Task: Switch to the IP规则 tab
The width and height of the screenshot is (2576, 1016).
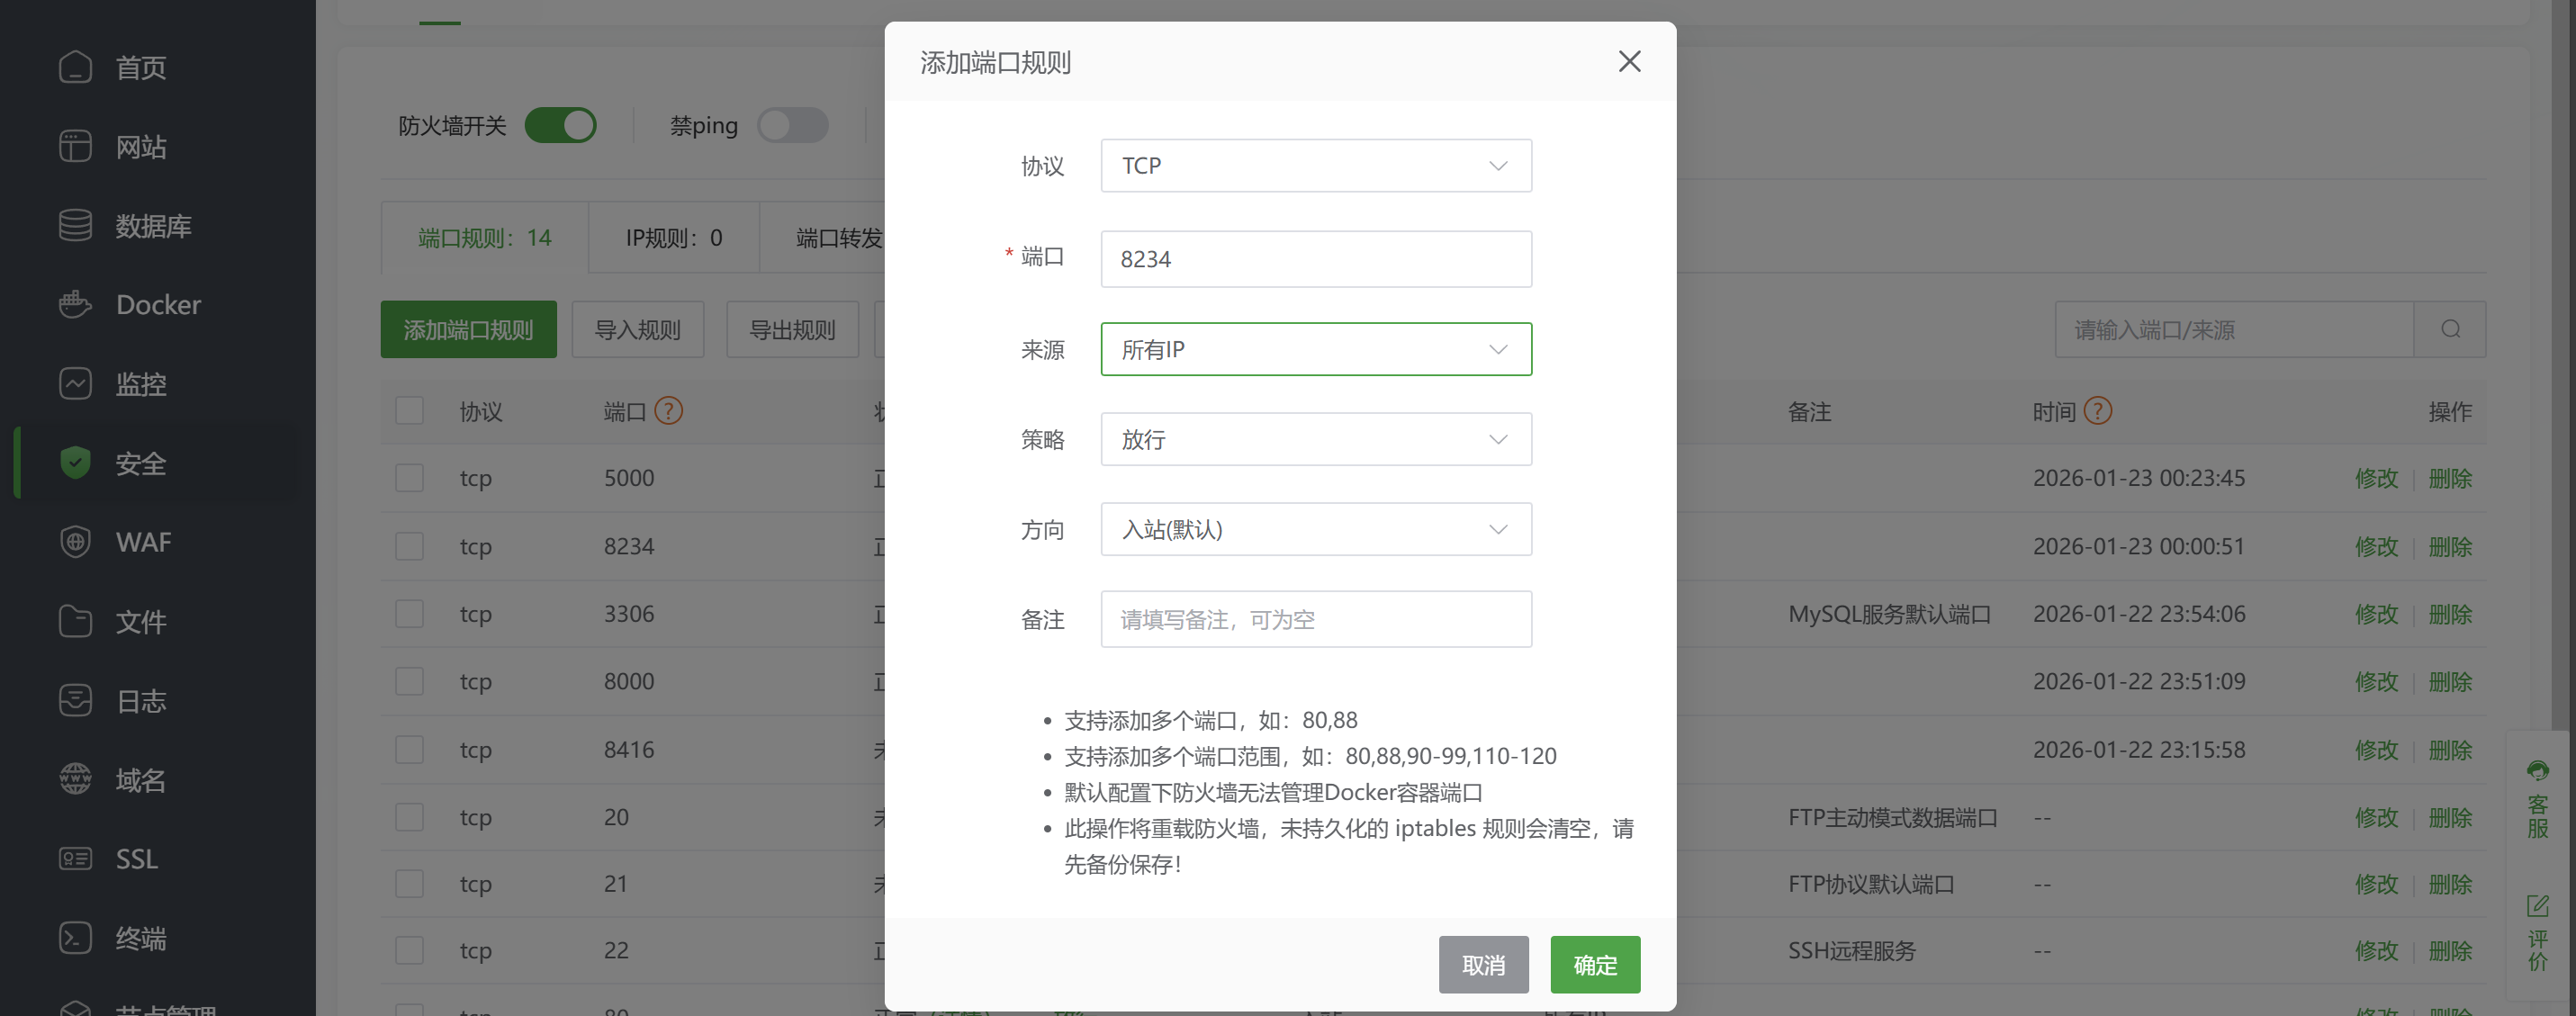Action: click(673, 238)
